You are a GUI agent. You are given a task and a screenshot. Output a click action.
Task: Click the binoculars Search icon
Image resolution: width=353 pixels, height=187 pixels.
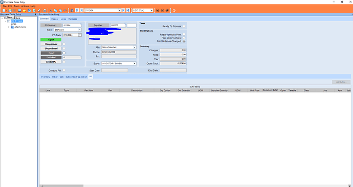point(72,10)
